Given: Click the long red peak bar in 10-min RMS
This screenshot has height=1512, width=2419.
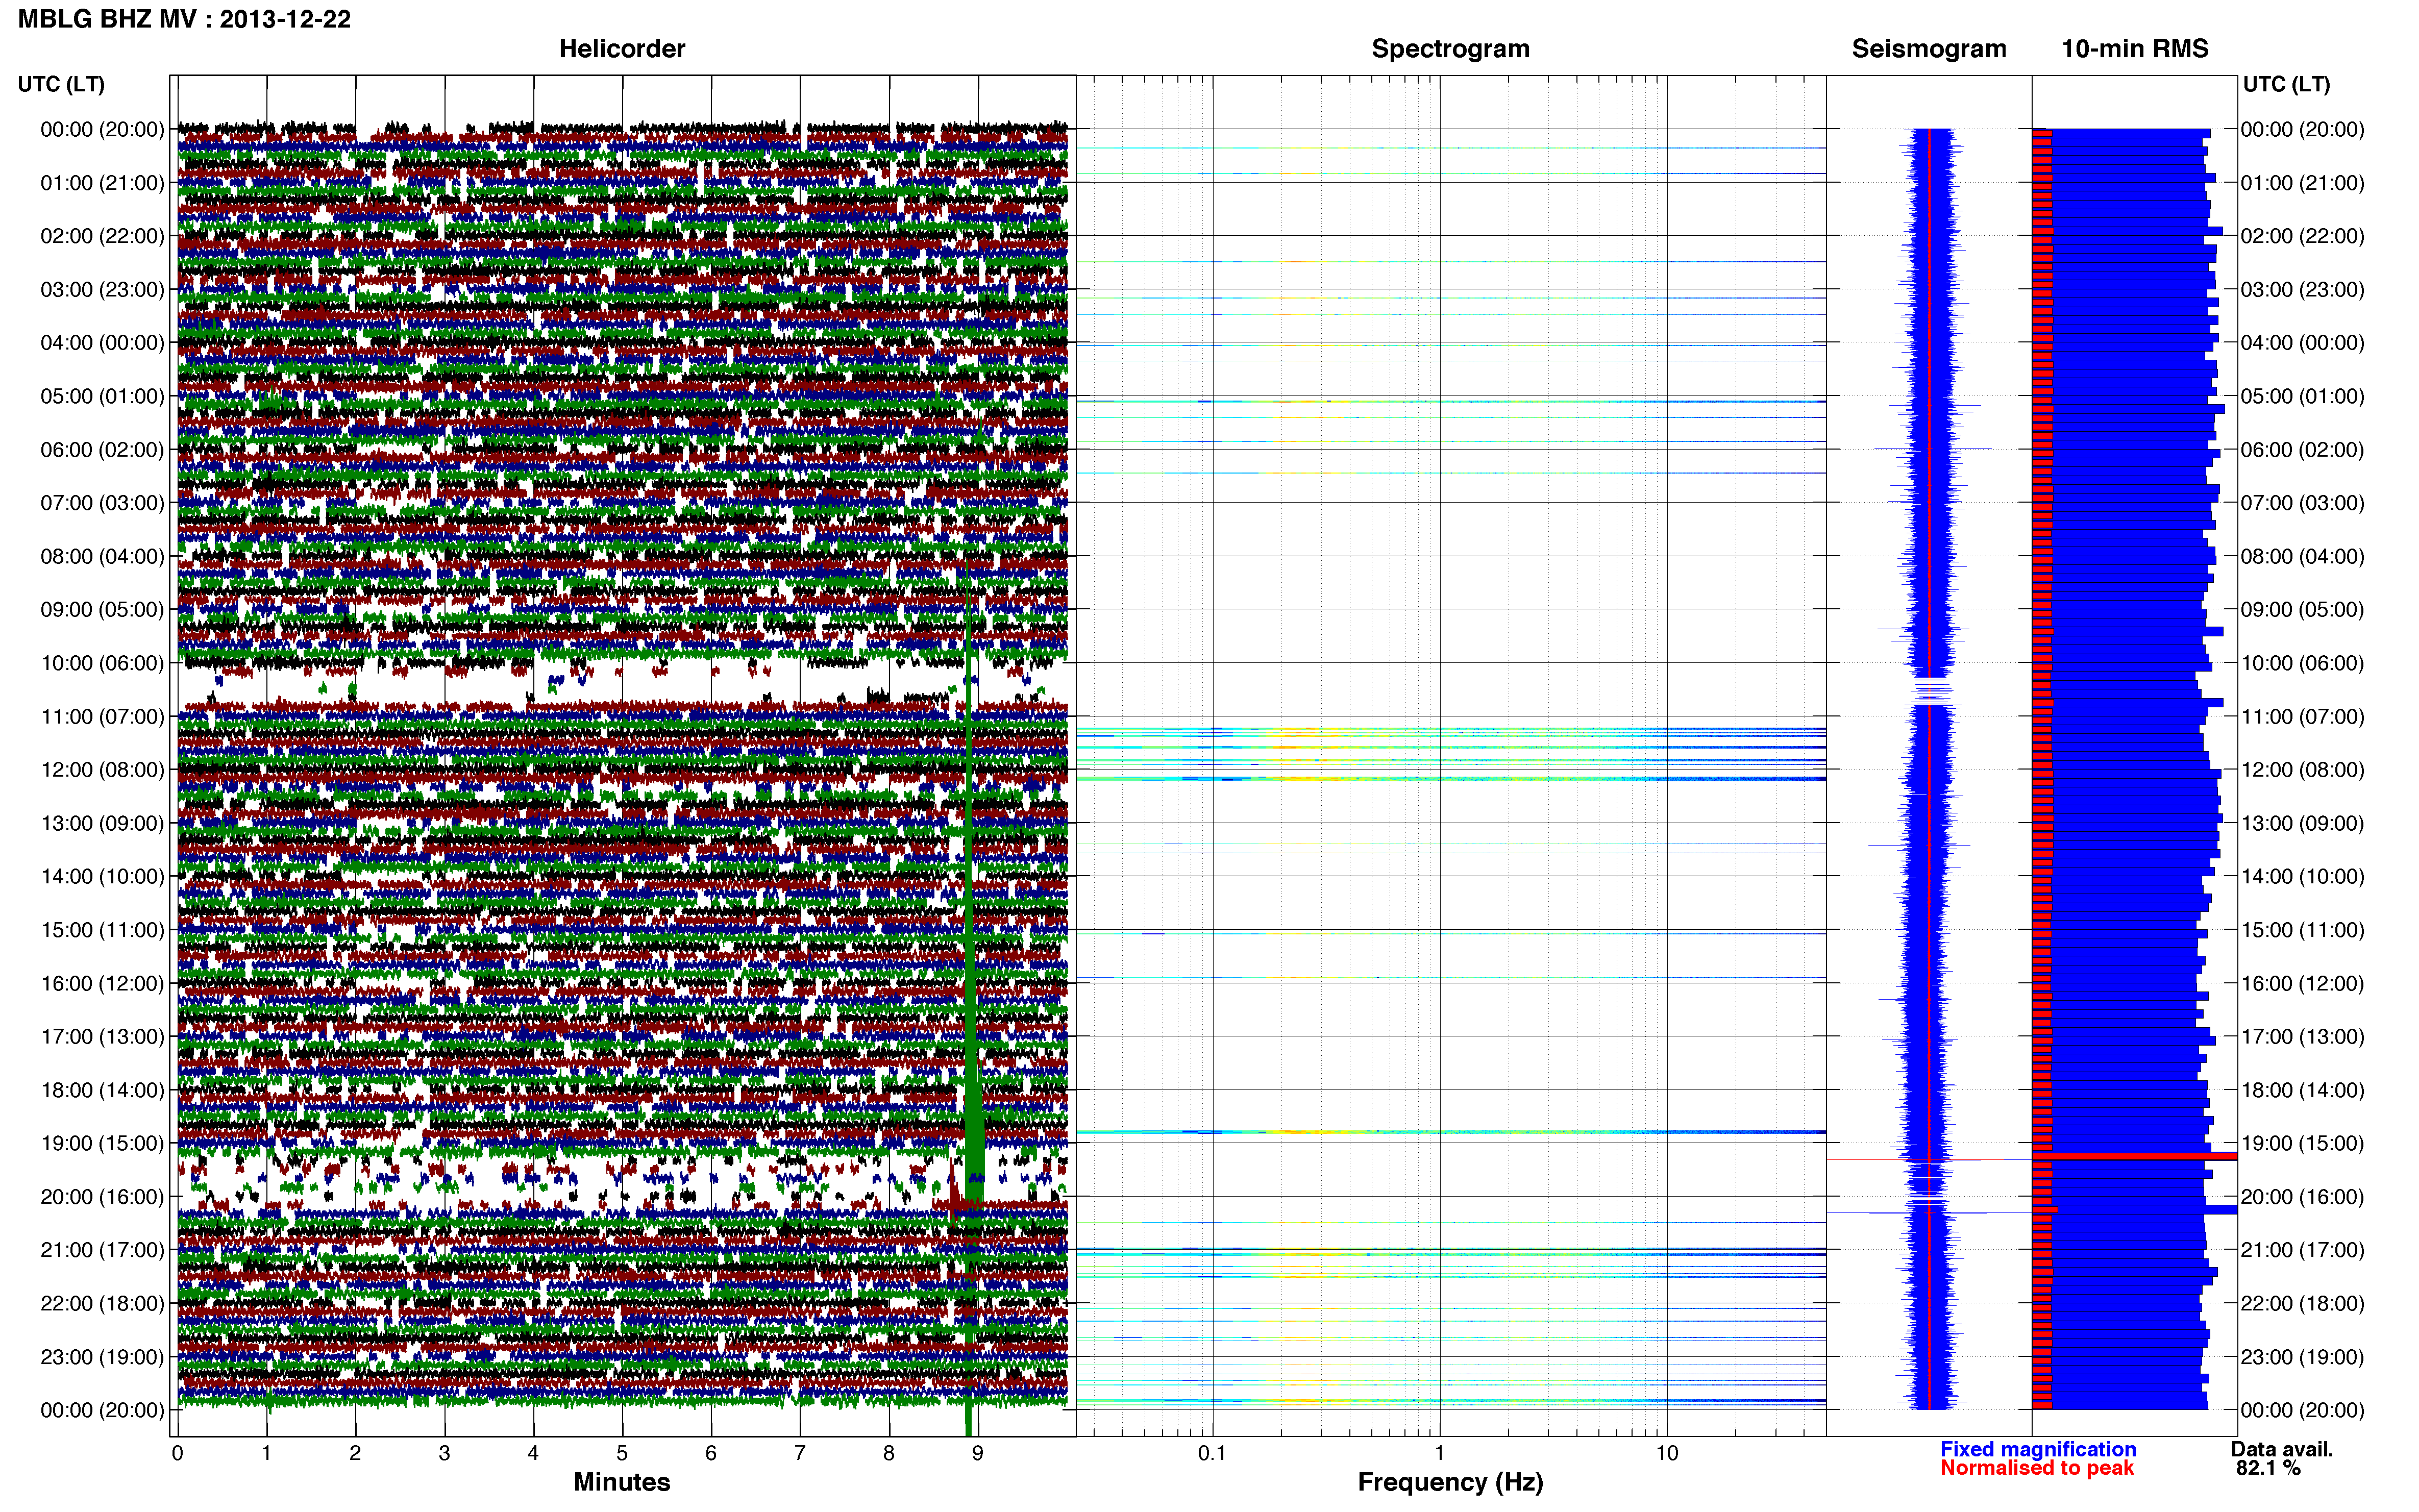Looking at the screenshot, I should coord(2134,1156).
